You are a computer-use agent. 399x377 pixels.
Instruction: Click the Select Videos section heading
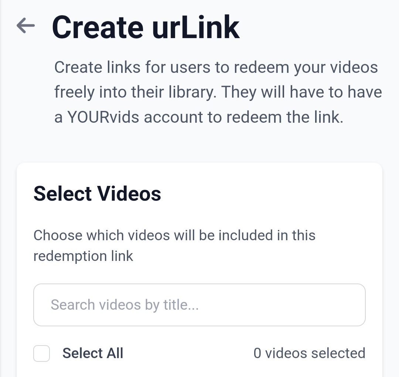tap(97, 194)
